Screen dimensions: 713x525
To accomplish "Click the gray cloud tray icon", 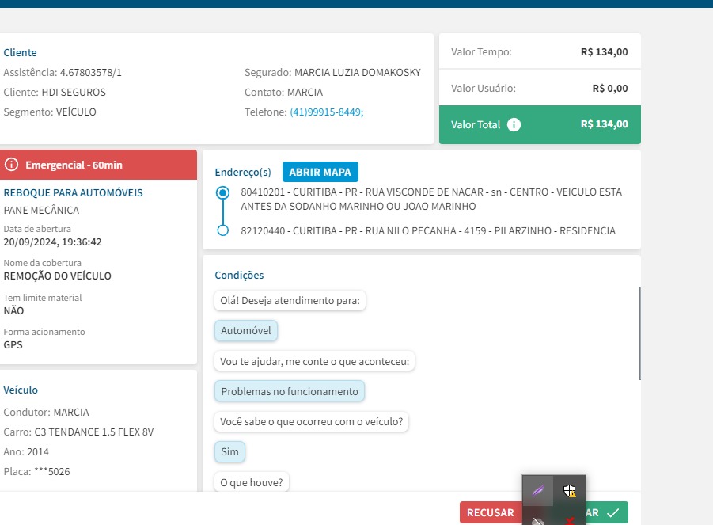I will click(538, 520).
